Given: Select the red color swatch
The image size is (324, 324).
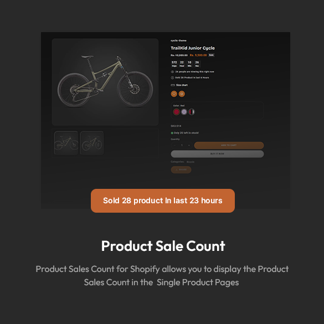Looking at the screenshot, I should click(x=176, y=112).
